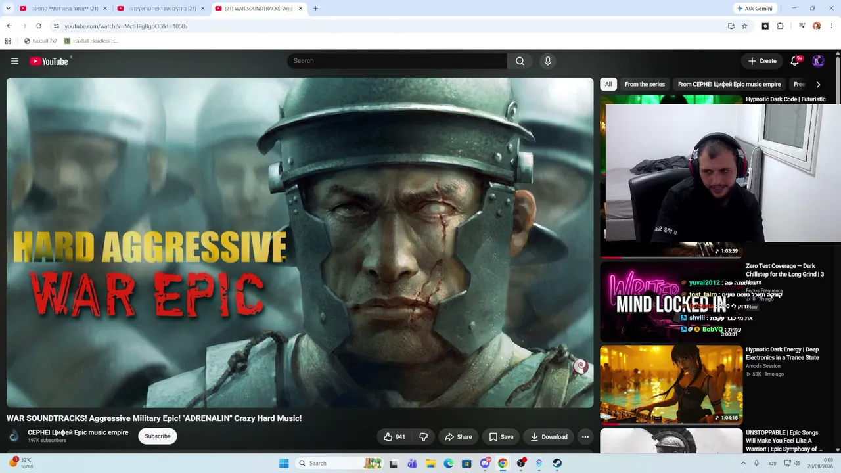
Task: View site information icon in address bar
Action: [57, 26]
